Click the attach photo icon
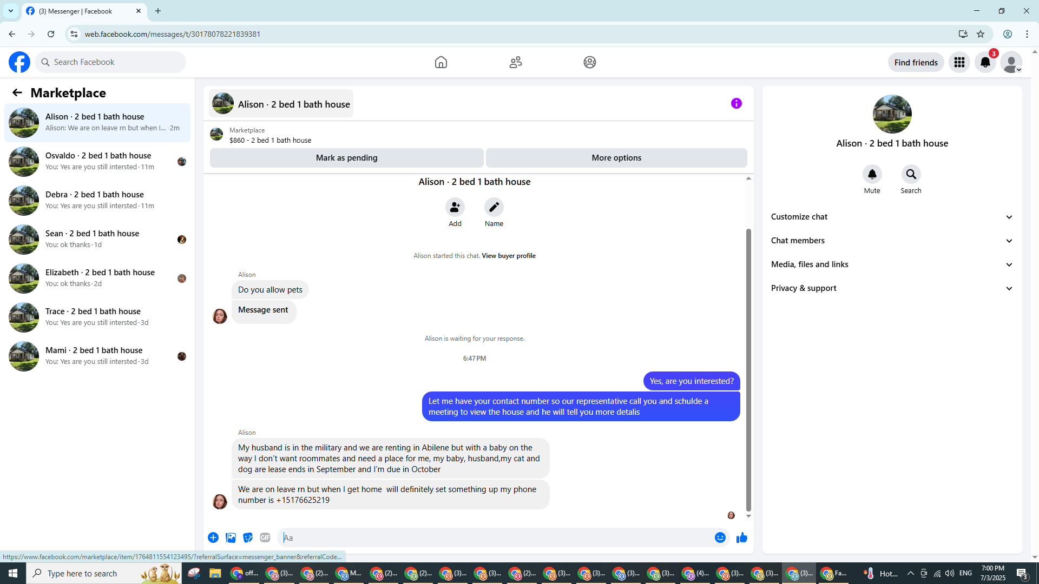Image resolution: width=1039 pixels, height=584 pixels. tap(231, 537)
